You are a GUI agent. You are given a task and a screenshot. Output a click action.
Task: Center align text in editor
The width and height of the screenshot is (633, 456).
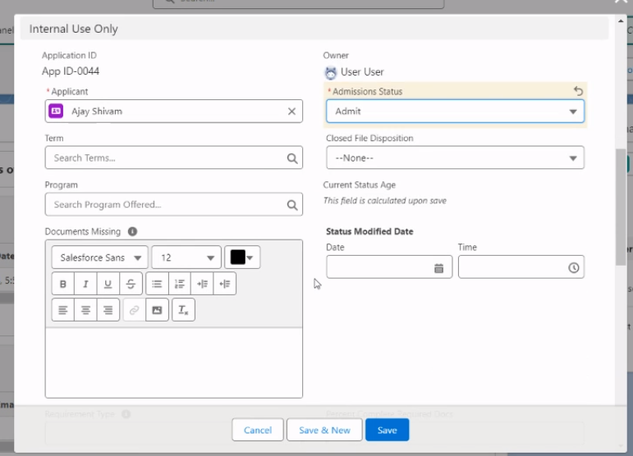click(x=85, y=310)
